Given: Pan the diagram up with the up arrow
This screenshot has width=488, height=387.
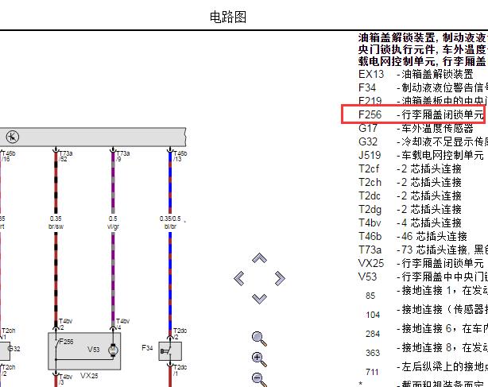Looking at the screenshot, I should pos(259,258).
